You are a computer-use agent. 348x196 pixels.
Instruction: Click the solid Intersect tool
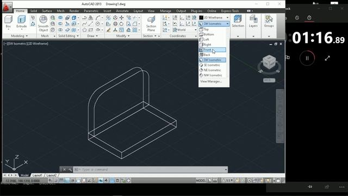tap(60, 30)
